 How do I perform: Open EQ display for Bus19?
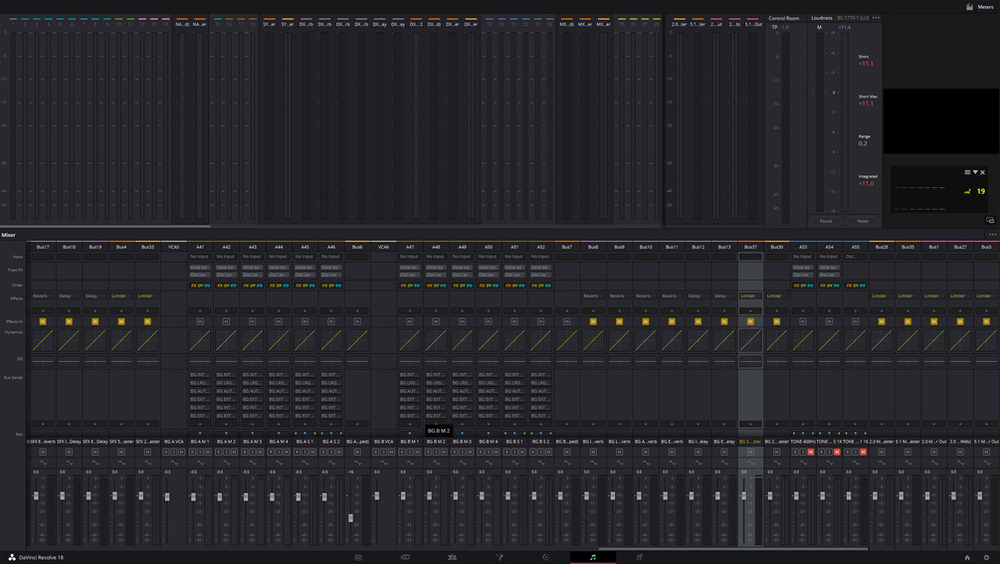(96, 361)
